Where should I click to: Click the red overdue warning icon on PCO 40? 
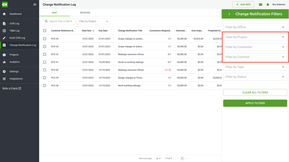pyautogui.click(x=170, y=70)
